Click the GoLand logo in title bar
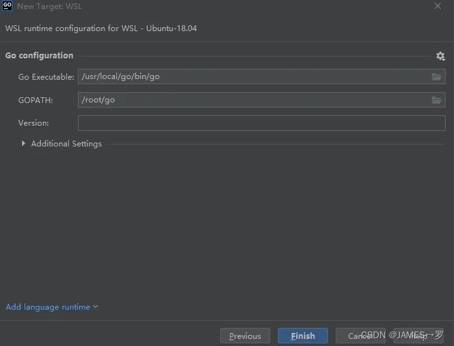This screenshot has height=346, width=454. point(7,6)
